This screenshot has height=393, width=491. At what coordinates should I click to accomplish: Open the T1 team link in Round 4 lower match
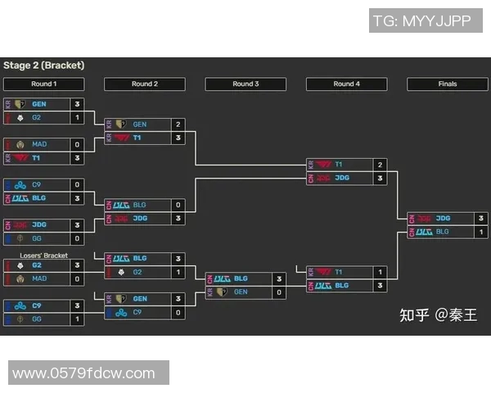coord(339,272)
